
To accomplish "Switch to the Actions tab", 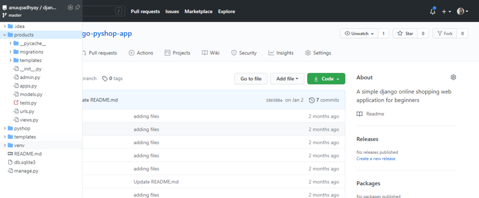I will tap(141, 53).
